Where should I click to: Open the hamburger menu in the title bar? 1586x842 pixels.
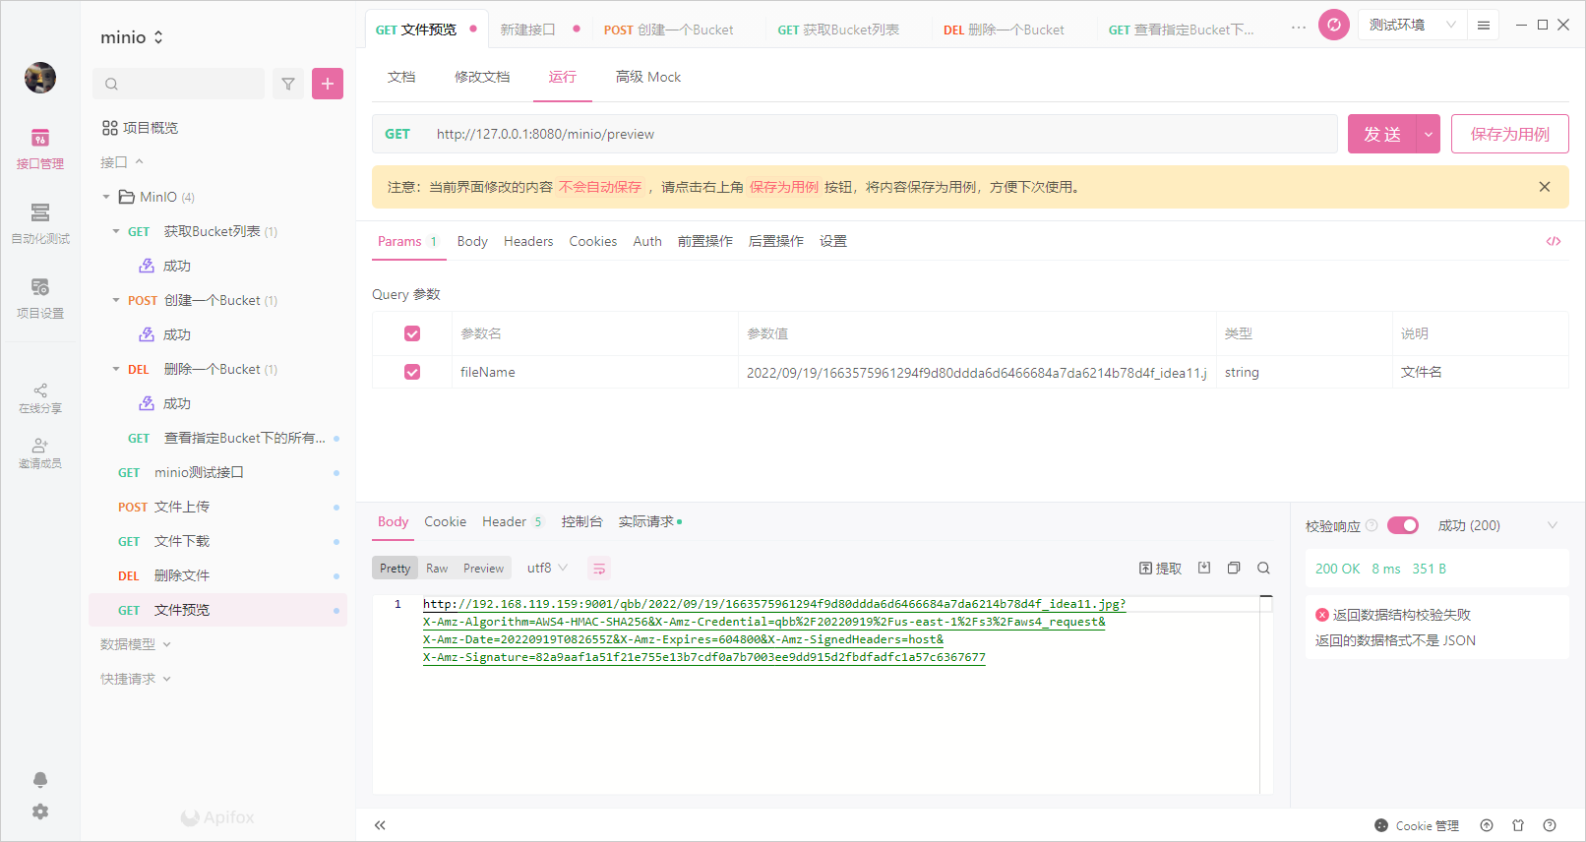click(x=1484, y=25)
